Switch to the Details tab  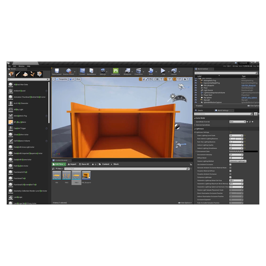(x=200, y=111)
